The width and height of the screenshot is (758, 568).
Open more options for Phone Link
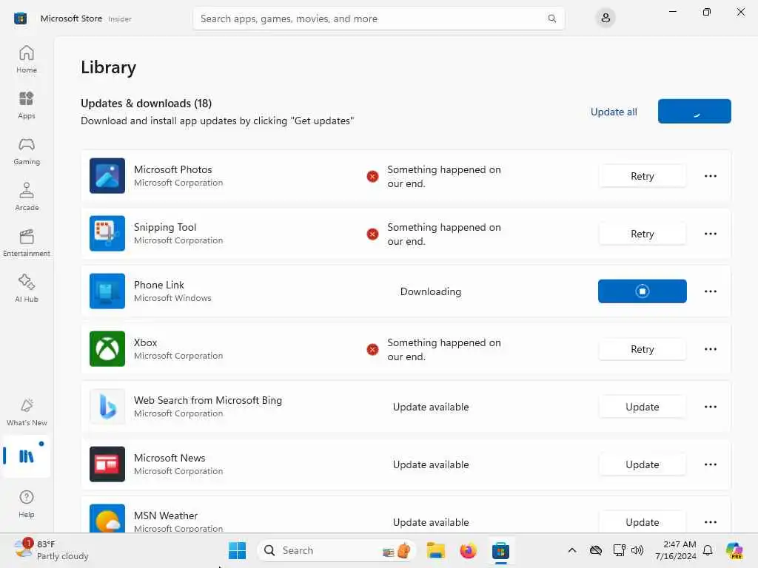click(x=710, y=291)
